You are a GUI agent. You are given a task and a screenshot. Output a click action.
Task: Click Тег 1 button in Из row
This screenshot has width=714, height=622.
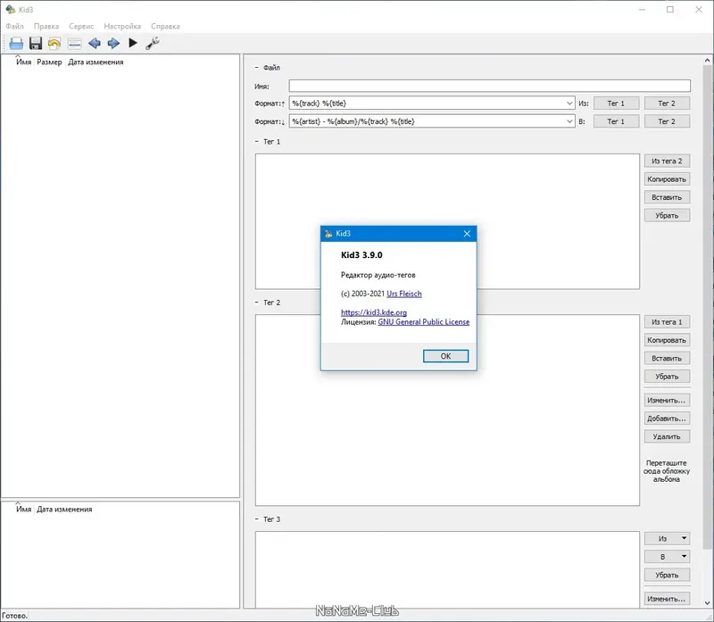[x=616, y=104]
